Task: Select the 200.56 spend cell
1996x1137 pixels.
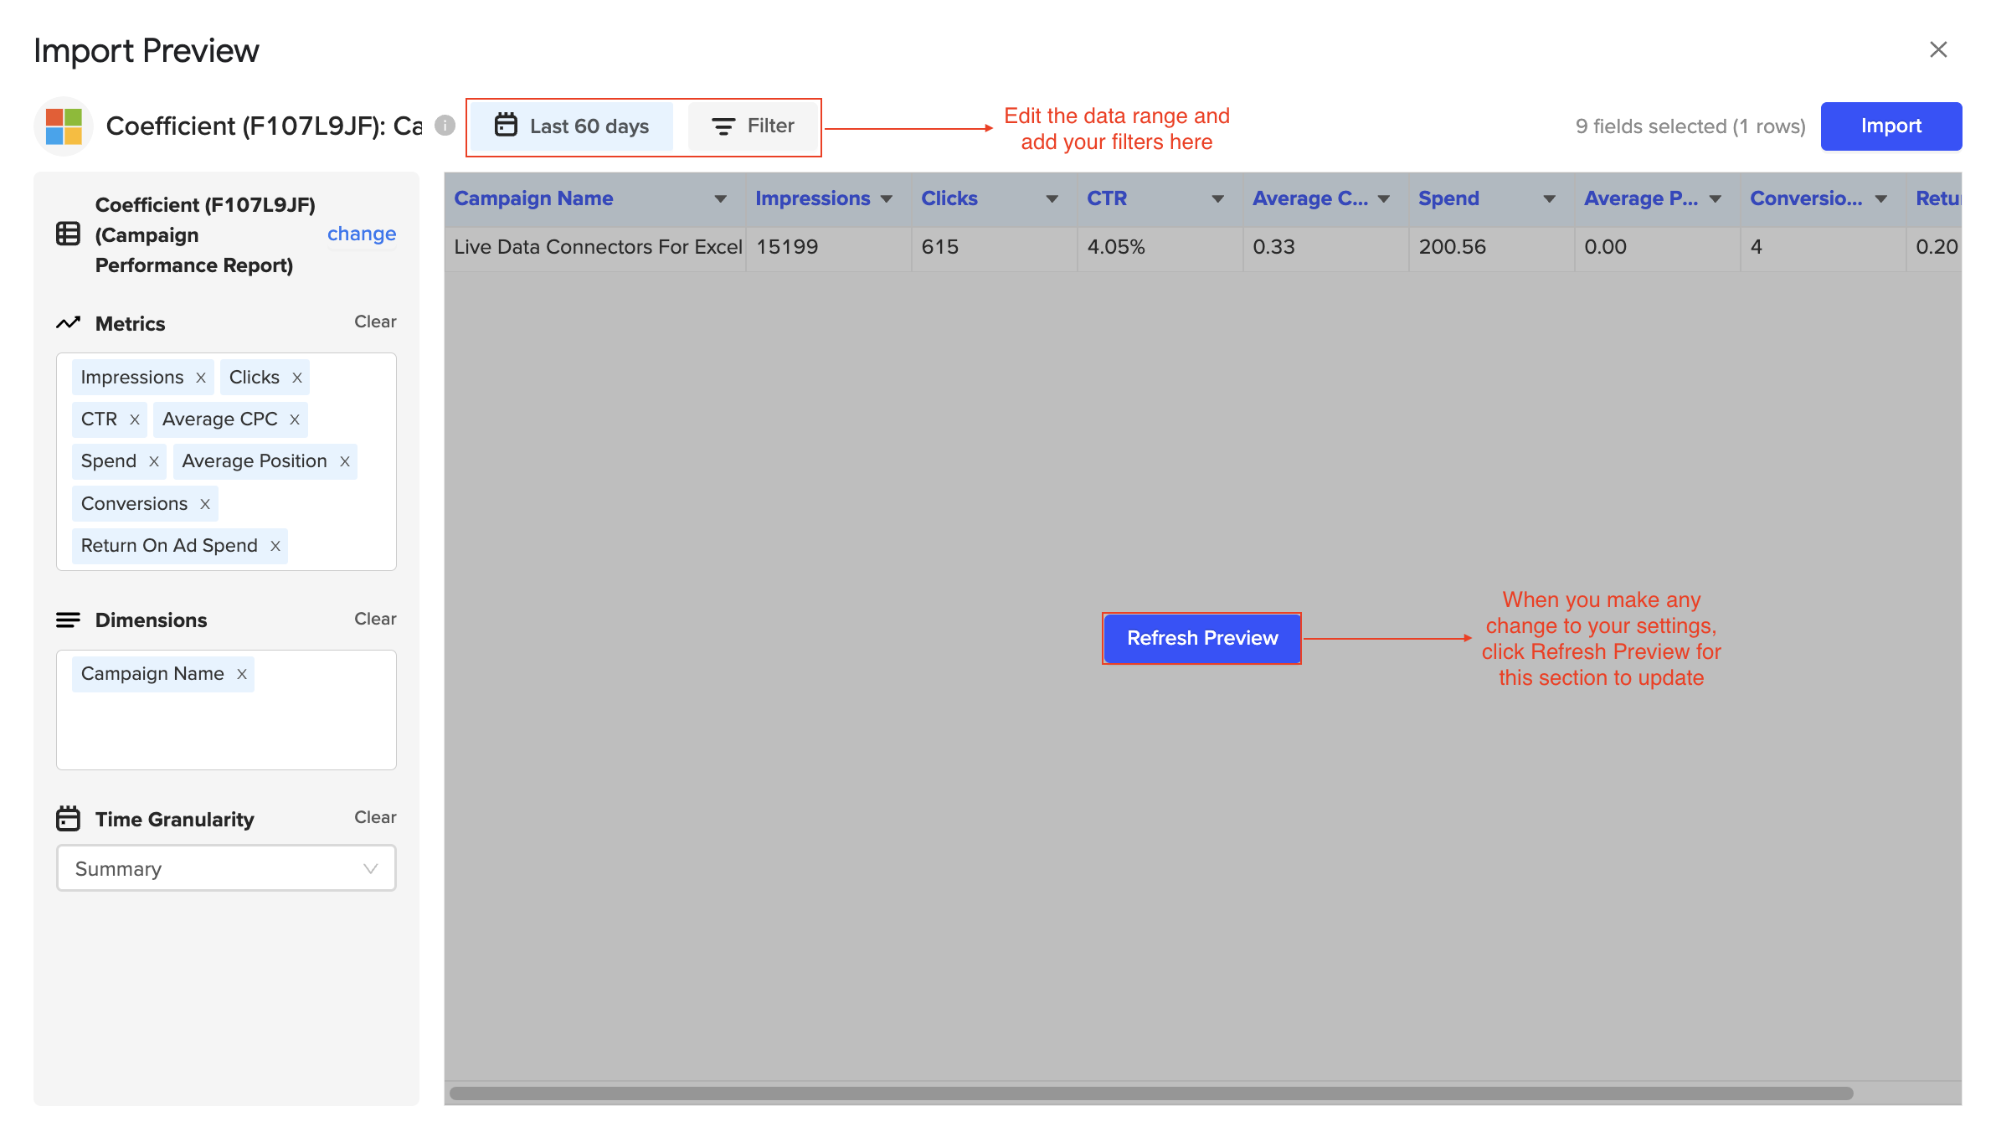Action: 1492,248
